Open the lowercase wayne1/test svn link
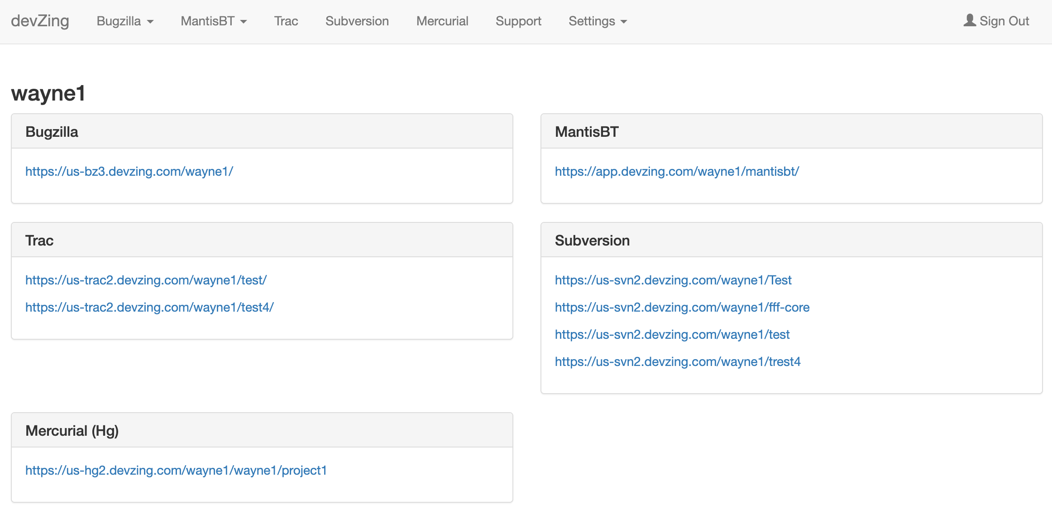 tap(672, 335)
